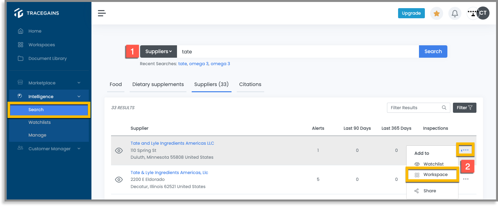Click the Watchlist eye icon in popup menu
498x206 pixels.
(x=417, y=164)
